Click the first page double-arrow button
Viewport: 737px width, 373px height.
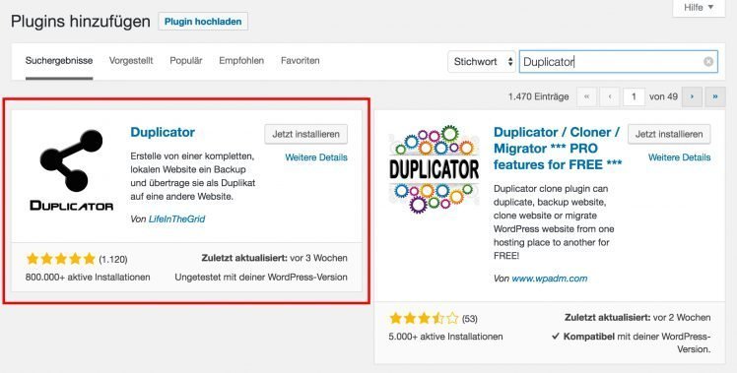click(586, 96)
